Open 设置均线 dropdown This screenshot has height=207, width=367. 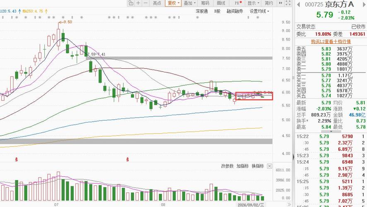259,11
